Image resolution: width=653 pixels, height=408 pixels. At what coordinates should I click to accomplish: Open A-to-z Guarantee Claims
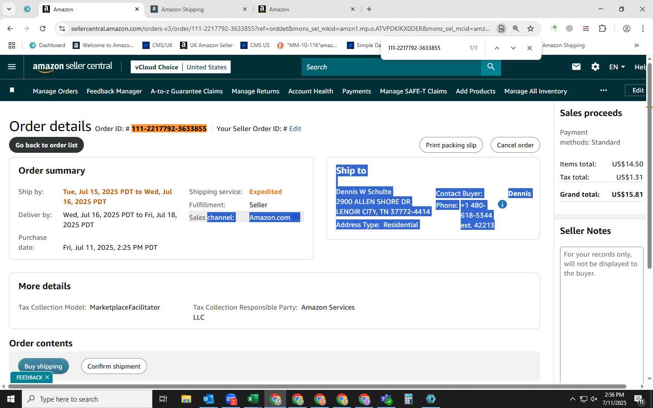coord(187,91)
